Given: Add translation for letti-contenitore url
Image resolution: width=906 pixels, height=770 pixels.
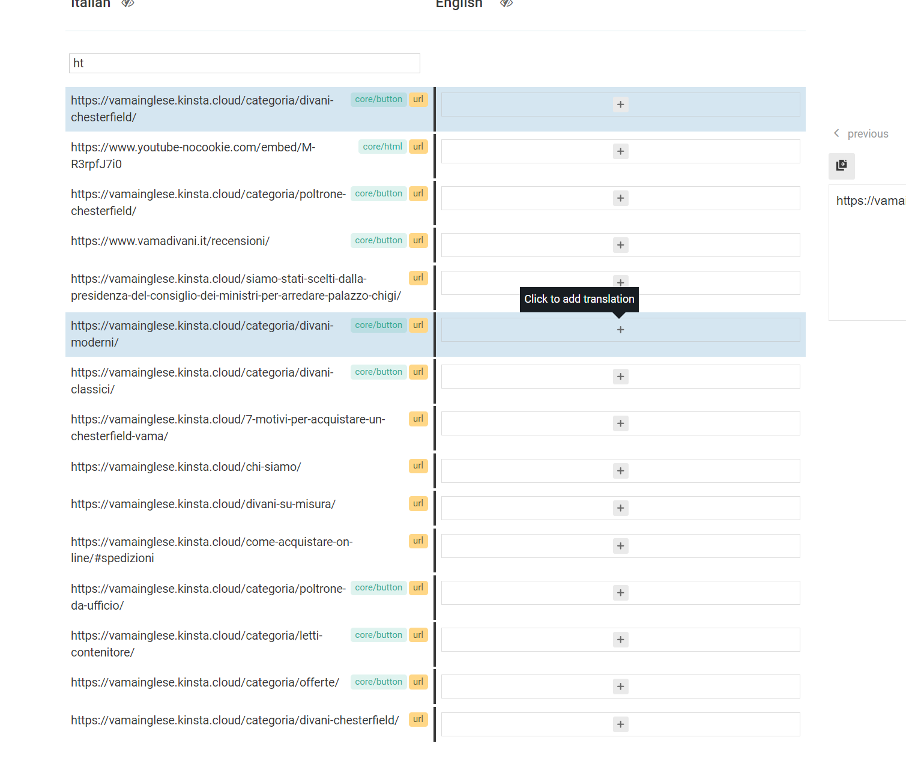Looking at the screenshot, I should click(x=621, y=640).
